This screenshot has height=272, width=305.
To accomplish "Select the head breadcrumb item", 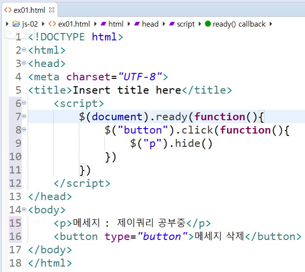I will pyautogui.click(x=150, y=24).
